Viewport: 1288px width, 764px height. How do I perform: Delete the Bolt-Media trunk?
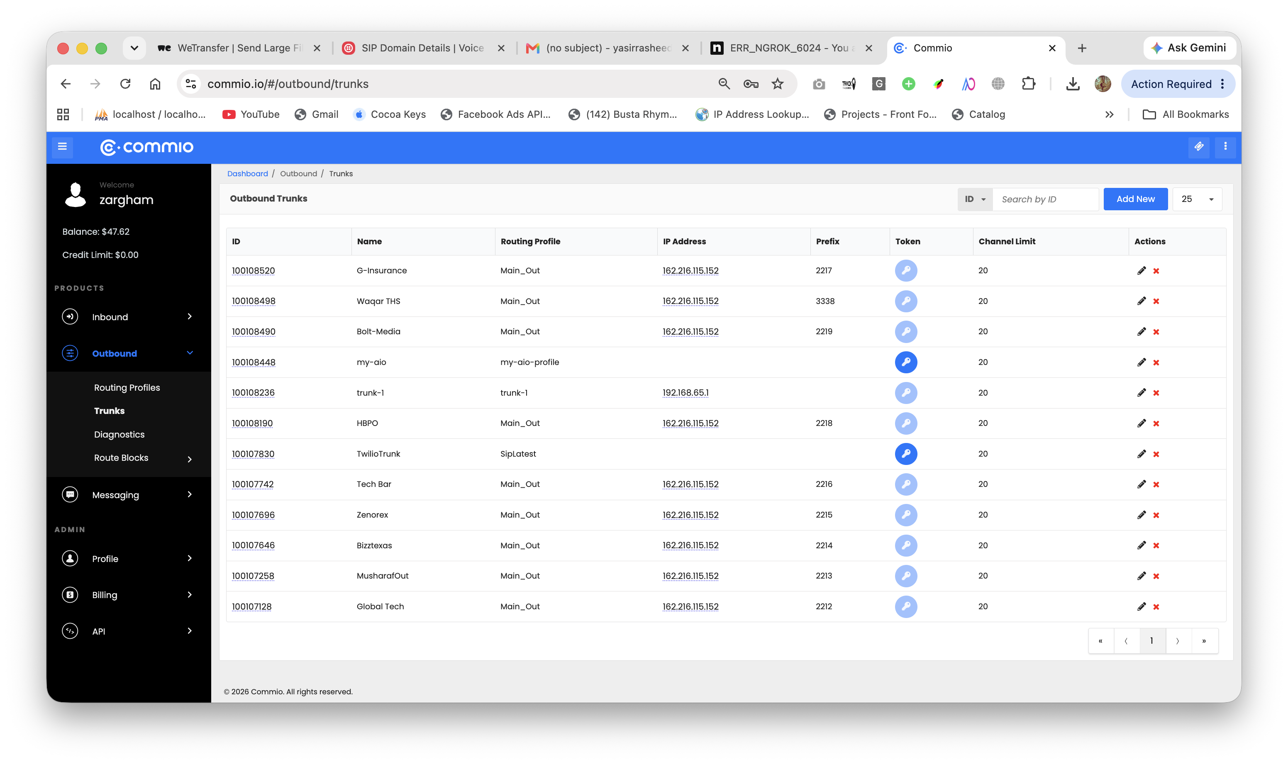coord(1156,332)
